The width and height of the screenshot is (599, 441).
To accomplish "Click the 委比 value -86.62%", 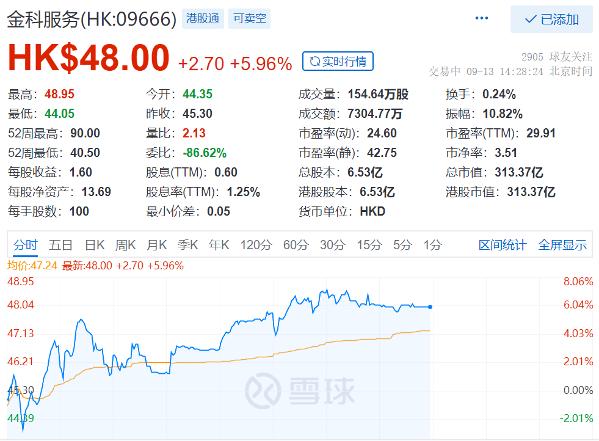I will click(205, 153).
